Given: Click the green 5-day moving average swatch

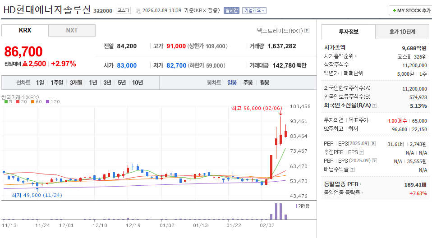Looking at the screenshot, I should coord(6,102).
